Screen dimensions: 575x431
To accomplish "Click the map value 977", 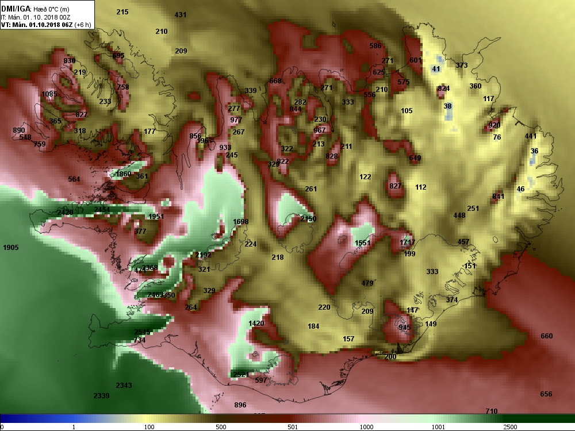I will click(x=236, y=120).
